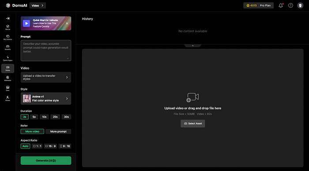Image resolution: width=309 pixels, height=171 pixels.
Task: Open the notifications bell
Action: coord(281,6)
